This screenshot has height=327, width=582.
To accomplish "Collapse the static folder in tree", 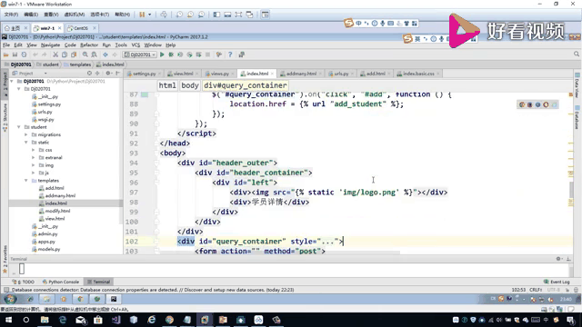I will 26,143.
